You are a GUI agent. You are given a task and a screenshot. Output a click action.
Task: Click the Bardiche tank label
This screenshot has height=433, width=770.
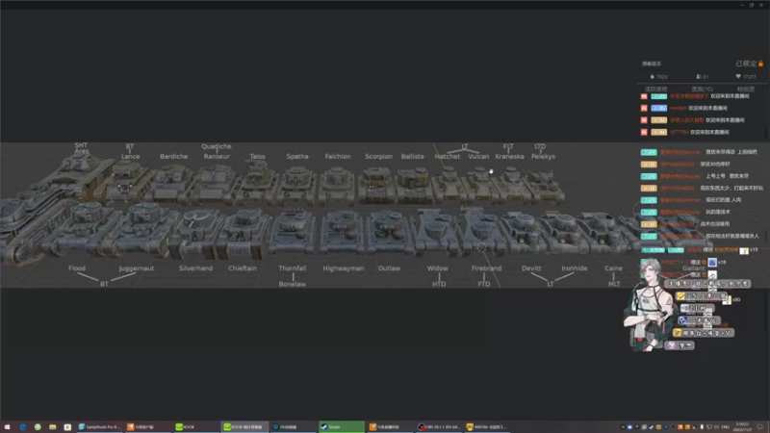[174, 157]
